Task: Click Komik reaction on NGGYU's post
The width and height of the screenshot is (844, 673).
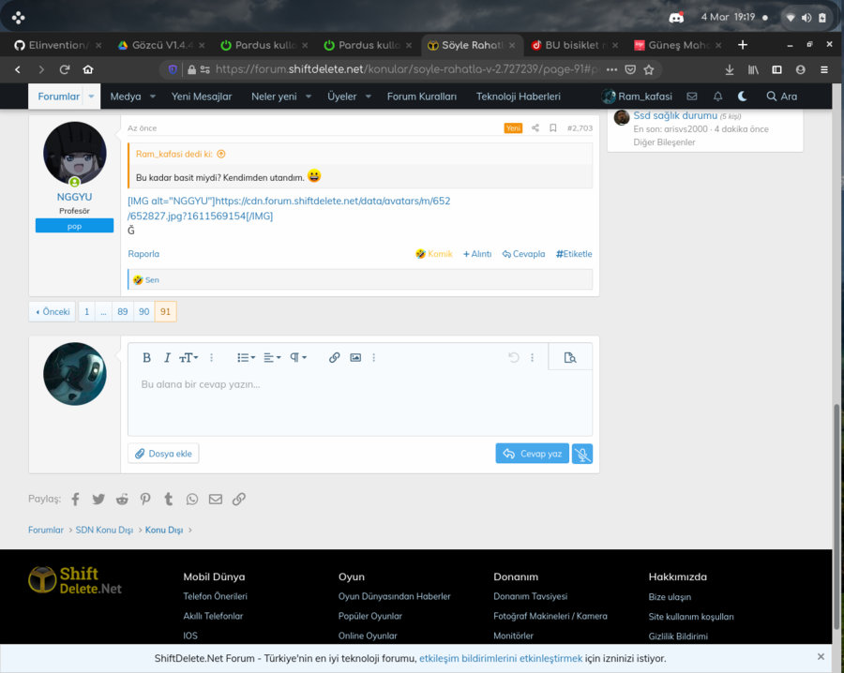Action: point(434,254)
